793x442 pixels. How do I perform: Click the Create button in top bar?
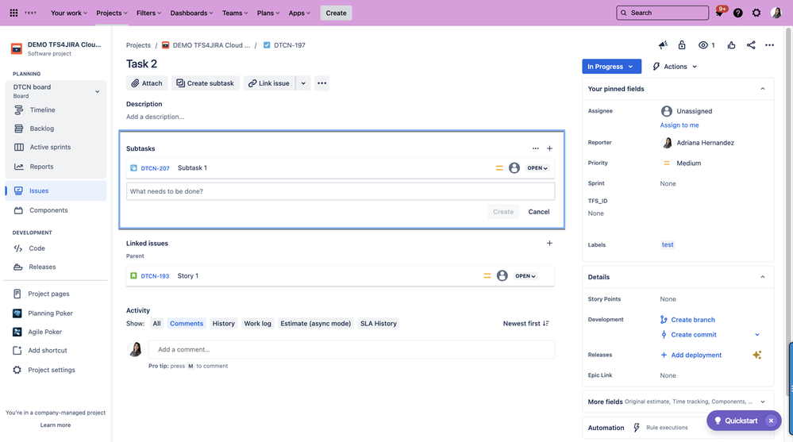tap(336, 13)
